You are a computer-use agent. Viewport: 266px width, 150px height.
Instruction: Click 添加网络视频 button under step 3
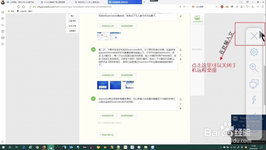[127, 116]
